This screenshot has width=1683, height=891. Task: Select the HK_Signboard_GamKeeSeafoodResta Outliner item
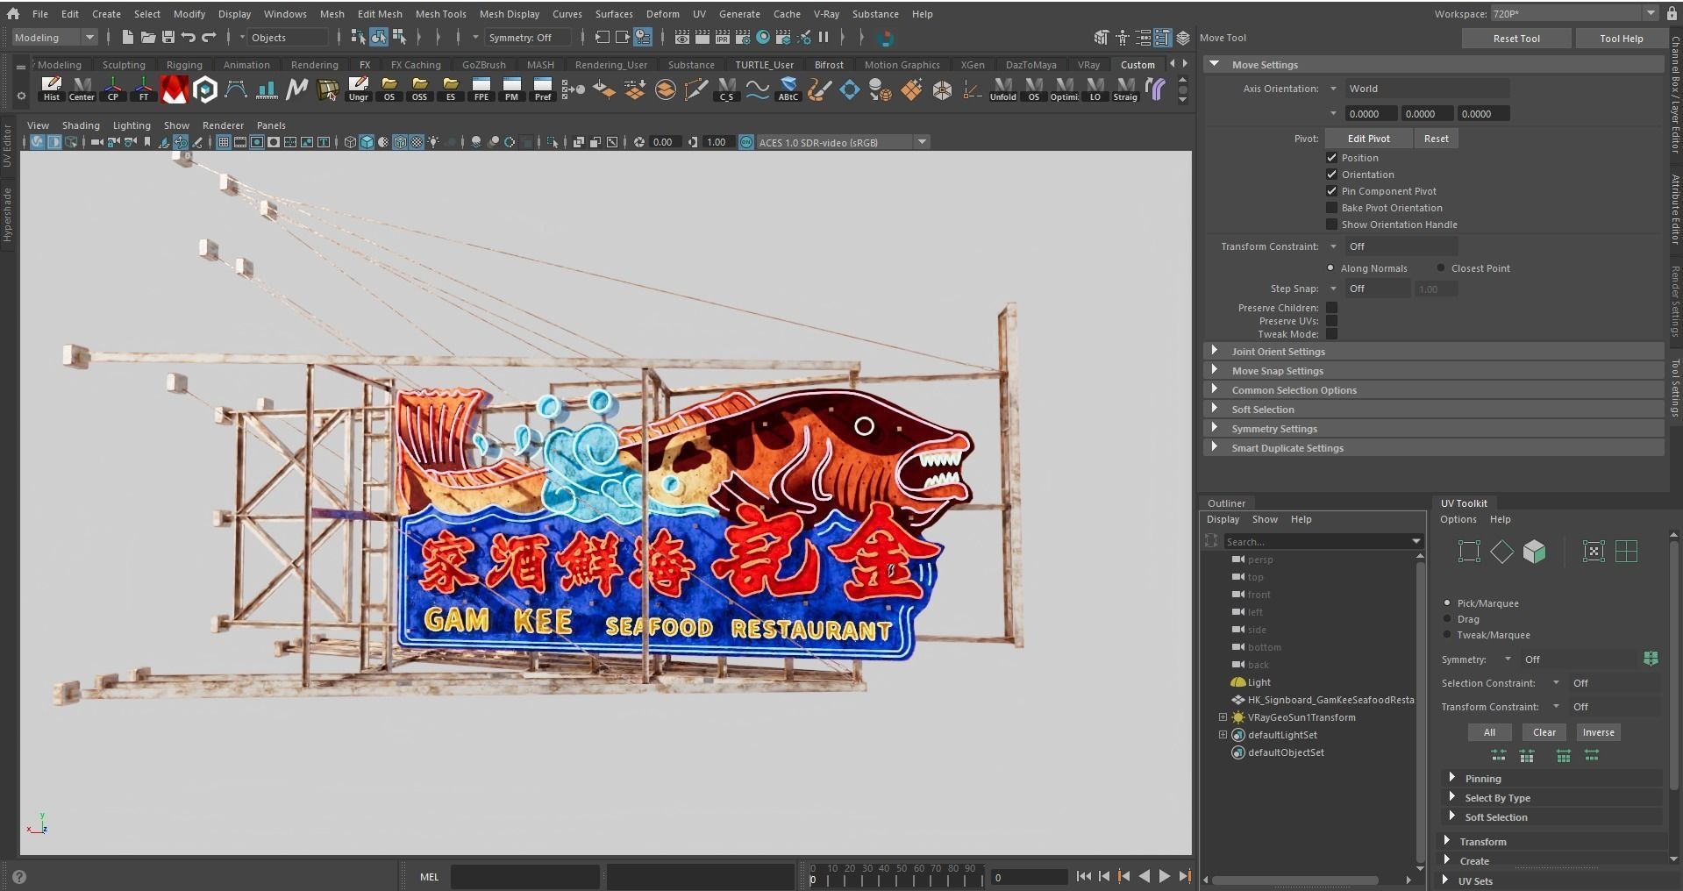coord(1323,700)
